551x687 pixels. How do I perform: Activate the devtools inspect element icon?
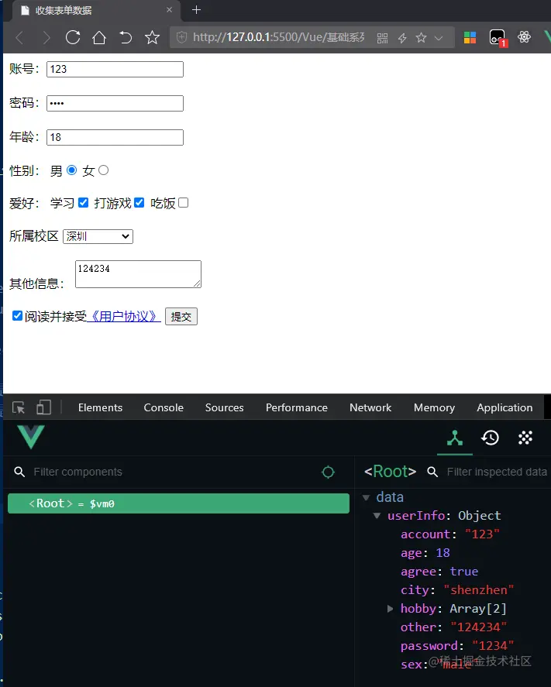coord(19,407)
